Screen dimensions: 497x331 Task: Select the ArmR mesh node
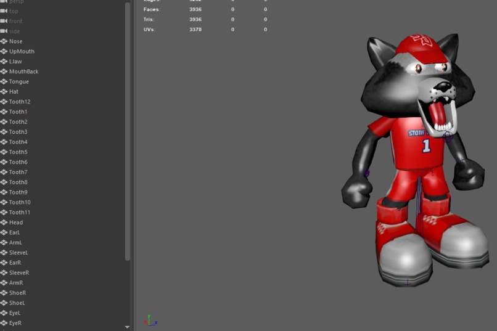16,283
